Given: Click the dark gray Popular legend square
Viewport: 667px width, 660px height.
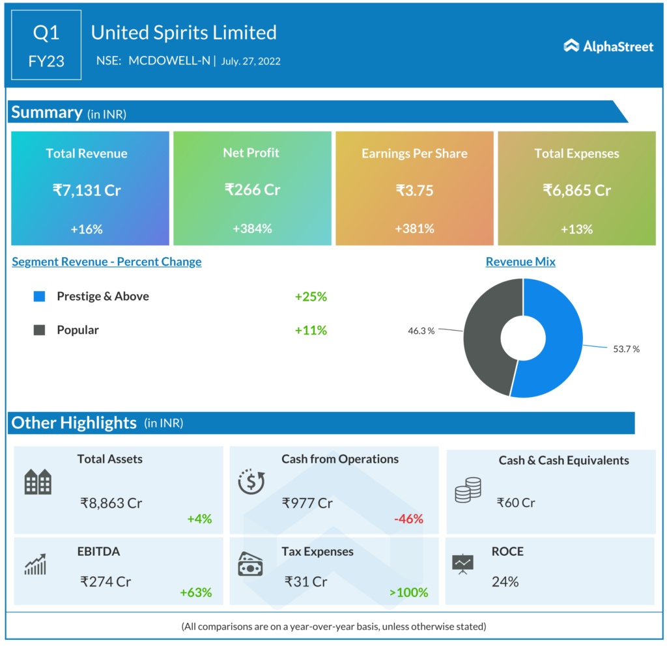Looking at the screenshot, I should point(40,330).
